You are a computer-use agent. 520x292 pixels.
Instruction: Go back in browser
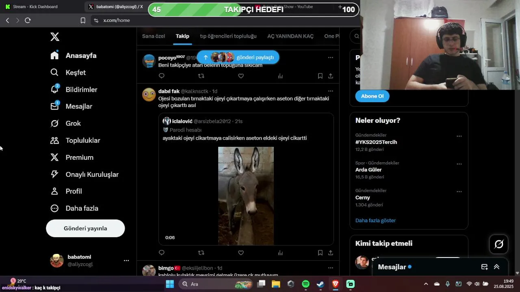tap(7, 20)
